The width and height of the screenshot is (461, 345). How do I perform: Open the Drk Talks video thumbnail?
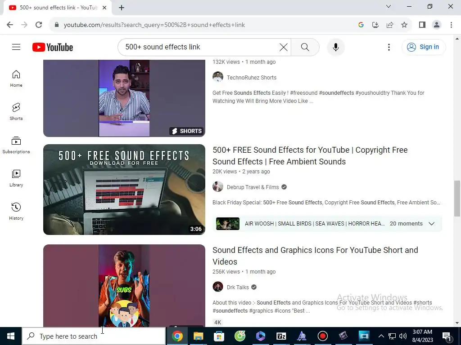[x=124, y=285]
